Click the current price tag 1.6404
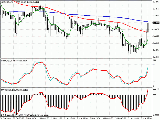The image size is (160, 120). click(x=156, y=23)
